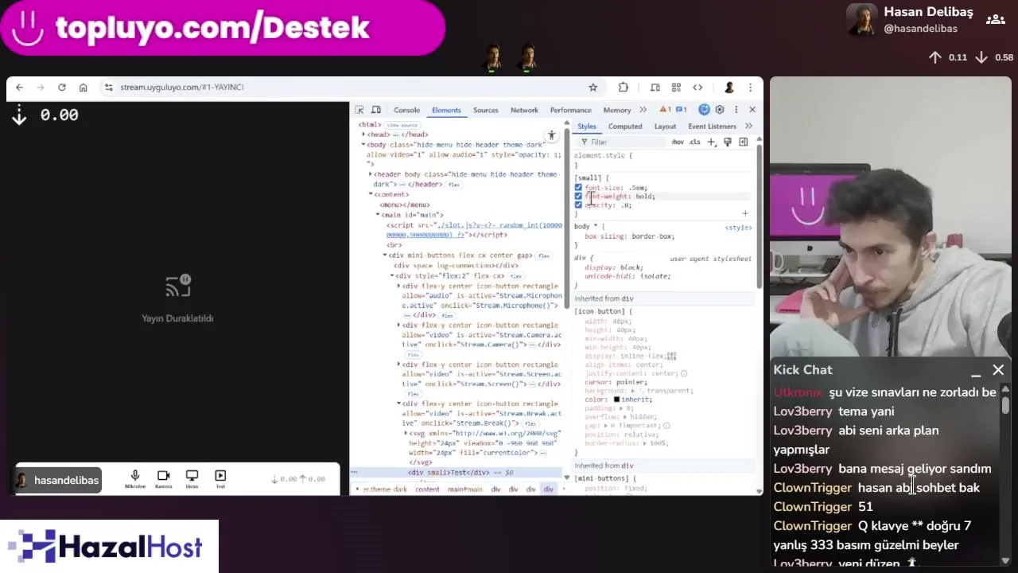Image resolution: width=1018 pixels, height=573 pixels.
Task: Click the view-source badge next to html
Action: (x=402, y=125)
